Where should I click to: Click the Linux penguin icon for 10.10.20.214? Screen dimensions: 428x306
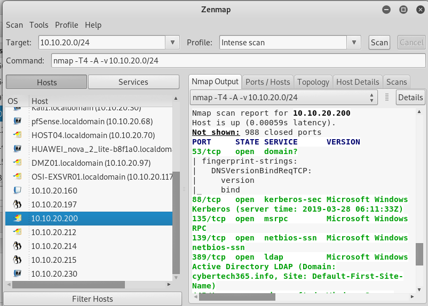[18, 246]
